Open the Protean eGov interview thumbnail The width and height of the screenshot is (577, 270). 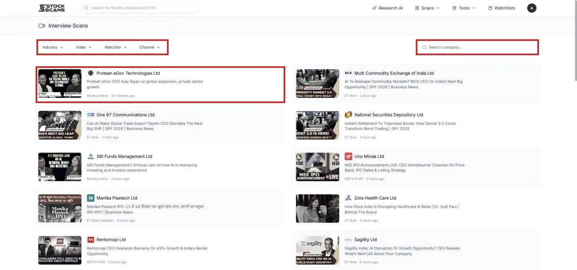click(x=60, y=83)
